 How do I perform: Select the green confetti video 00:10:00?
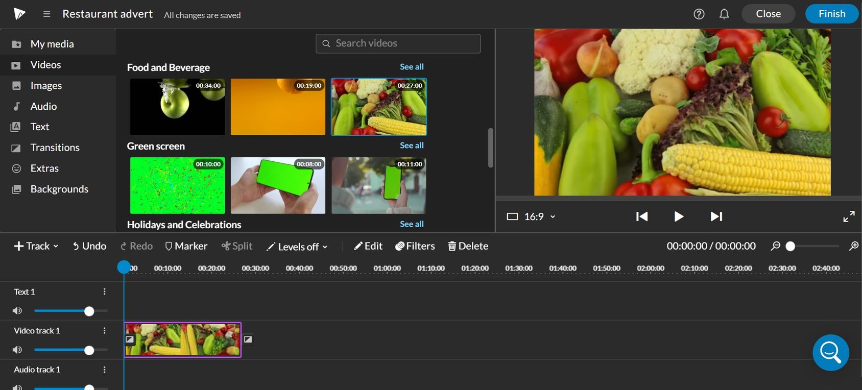[177, 185]
